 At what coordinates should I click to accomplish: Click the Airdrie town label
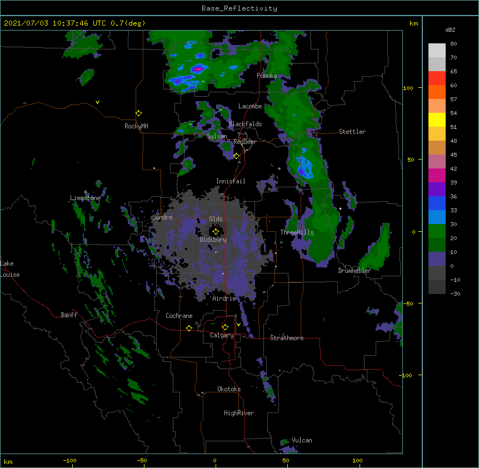[x=224, y=298]
